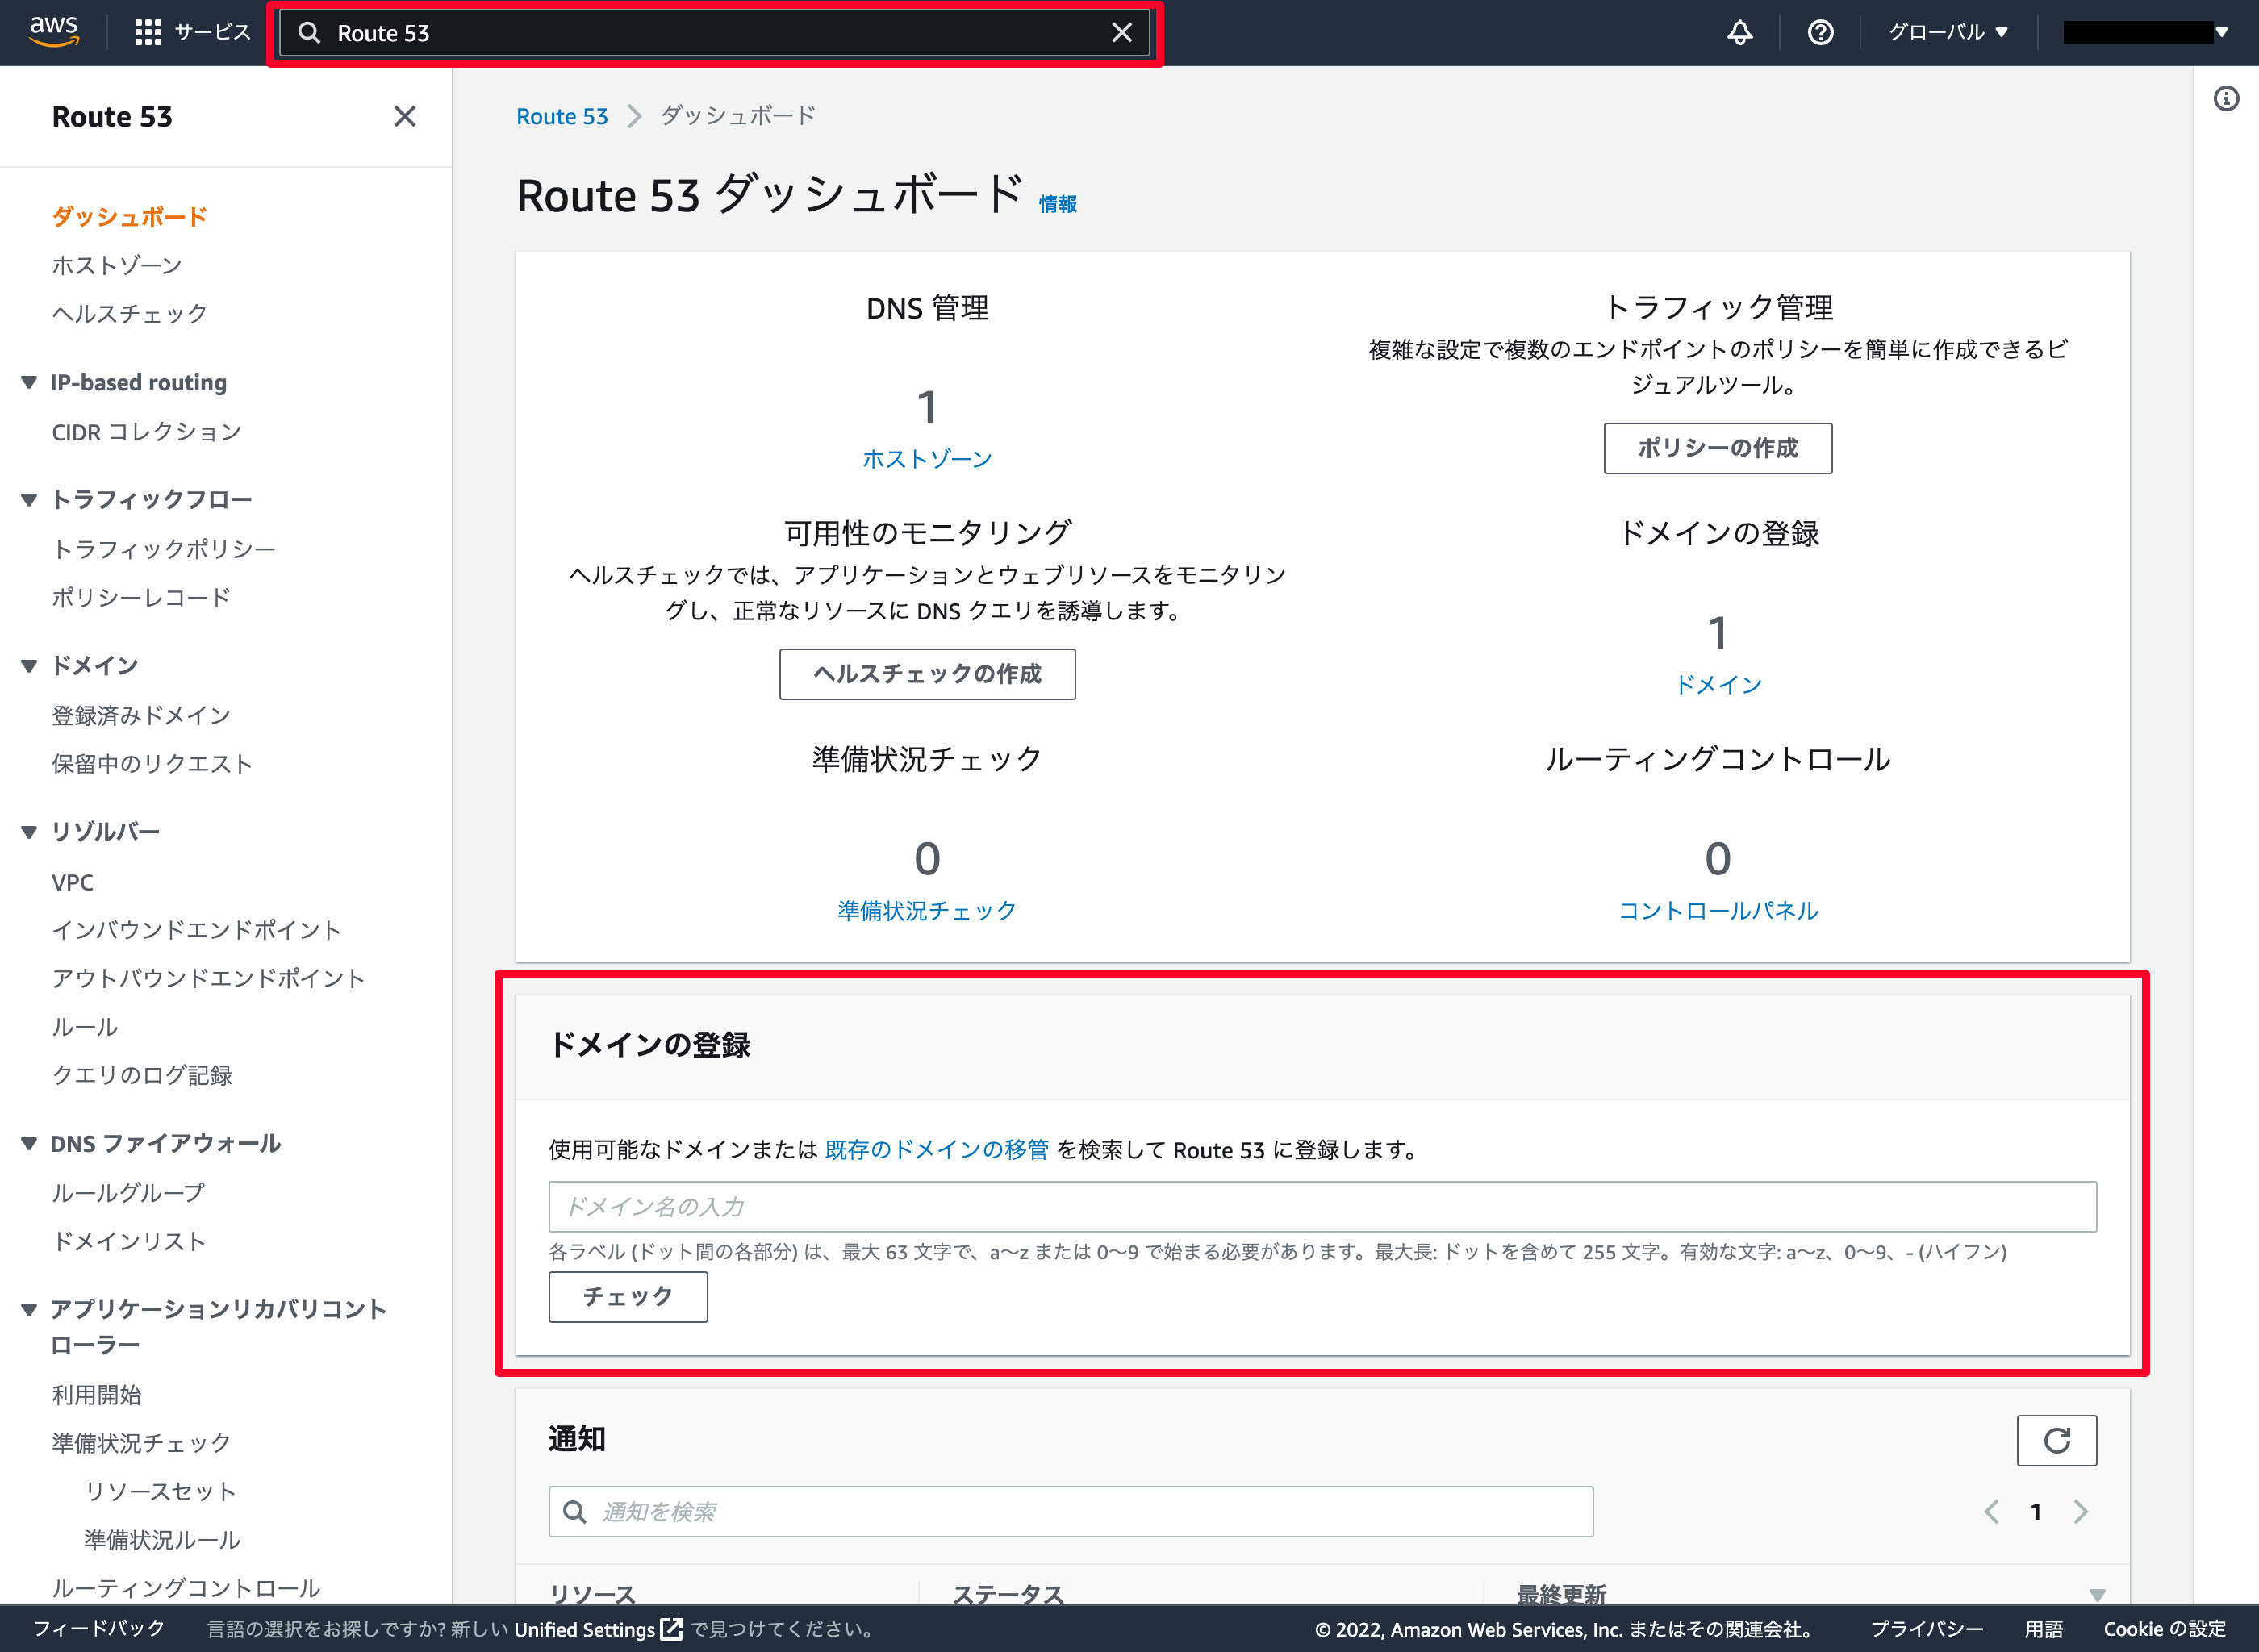
Task: Collapse the リゾルバー sidebar section
Action: (28, 830)
